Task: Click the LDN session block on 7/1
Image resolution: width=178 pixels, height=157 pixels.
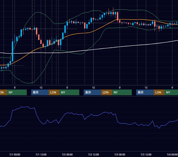Action: coord(54,92)
